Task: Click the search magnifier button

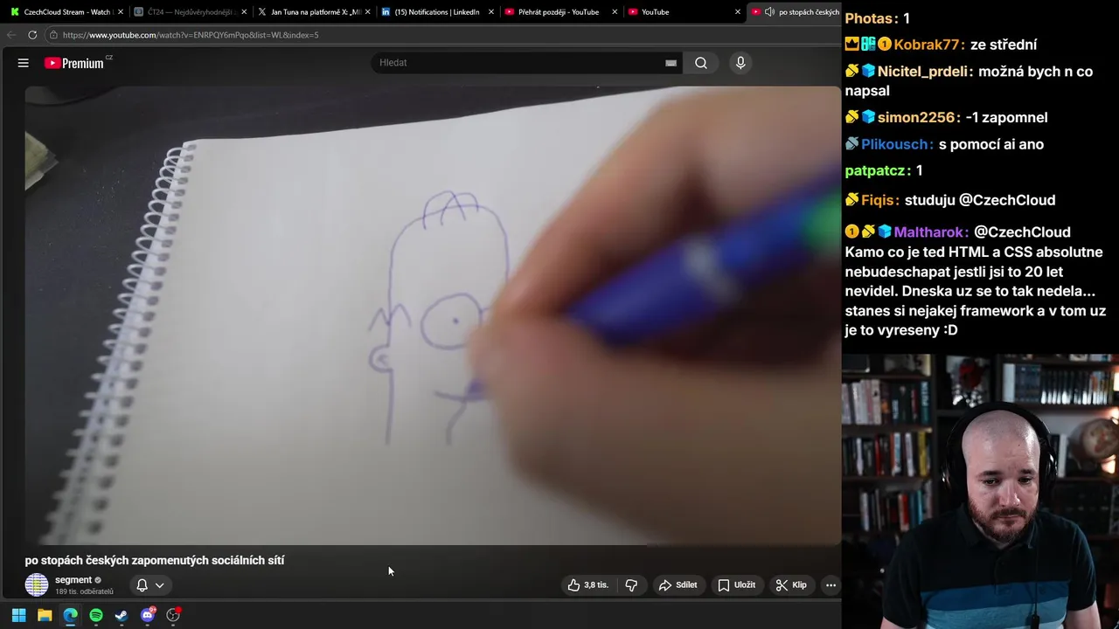Action: click(x=701, y=63)
